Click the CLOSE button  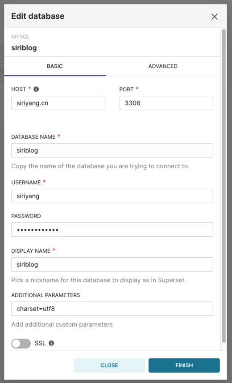click(109, 366)
